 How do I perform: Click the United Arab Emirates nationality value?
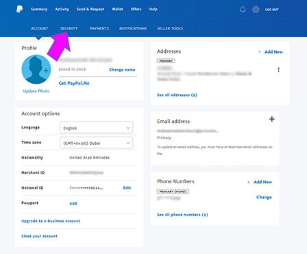pos(90,158)
